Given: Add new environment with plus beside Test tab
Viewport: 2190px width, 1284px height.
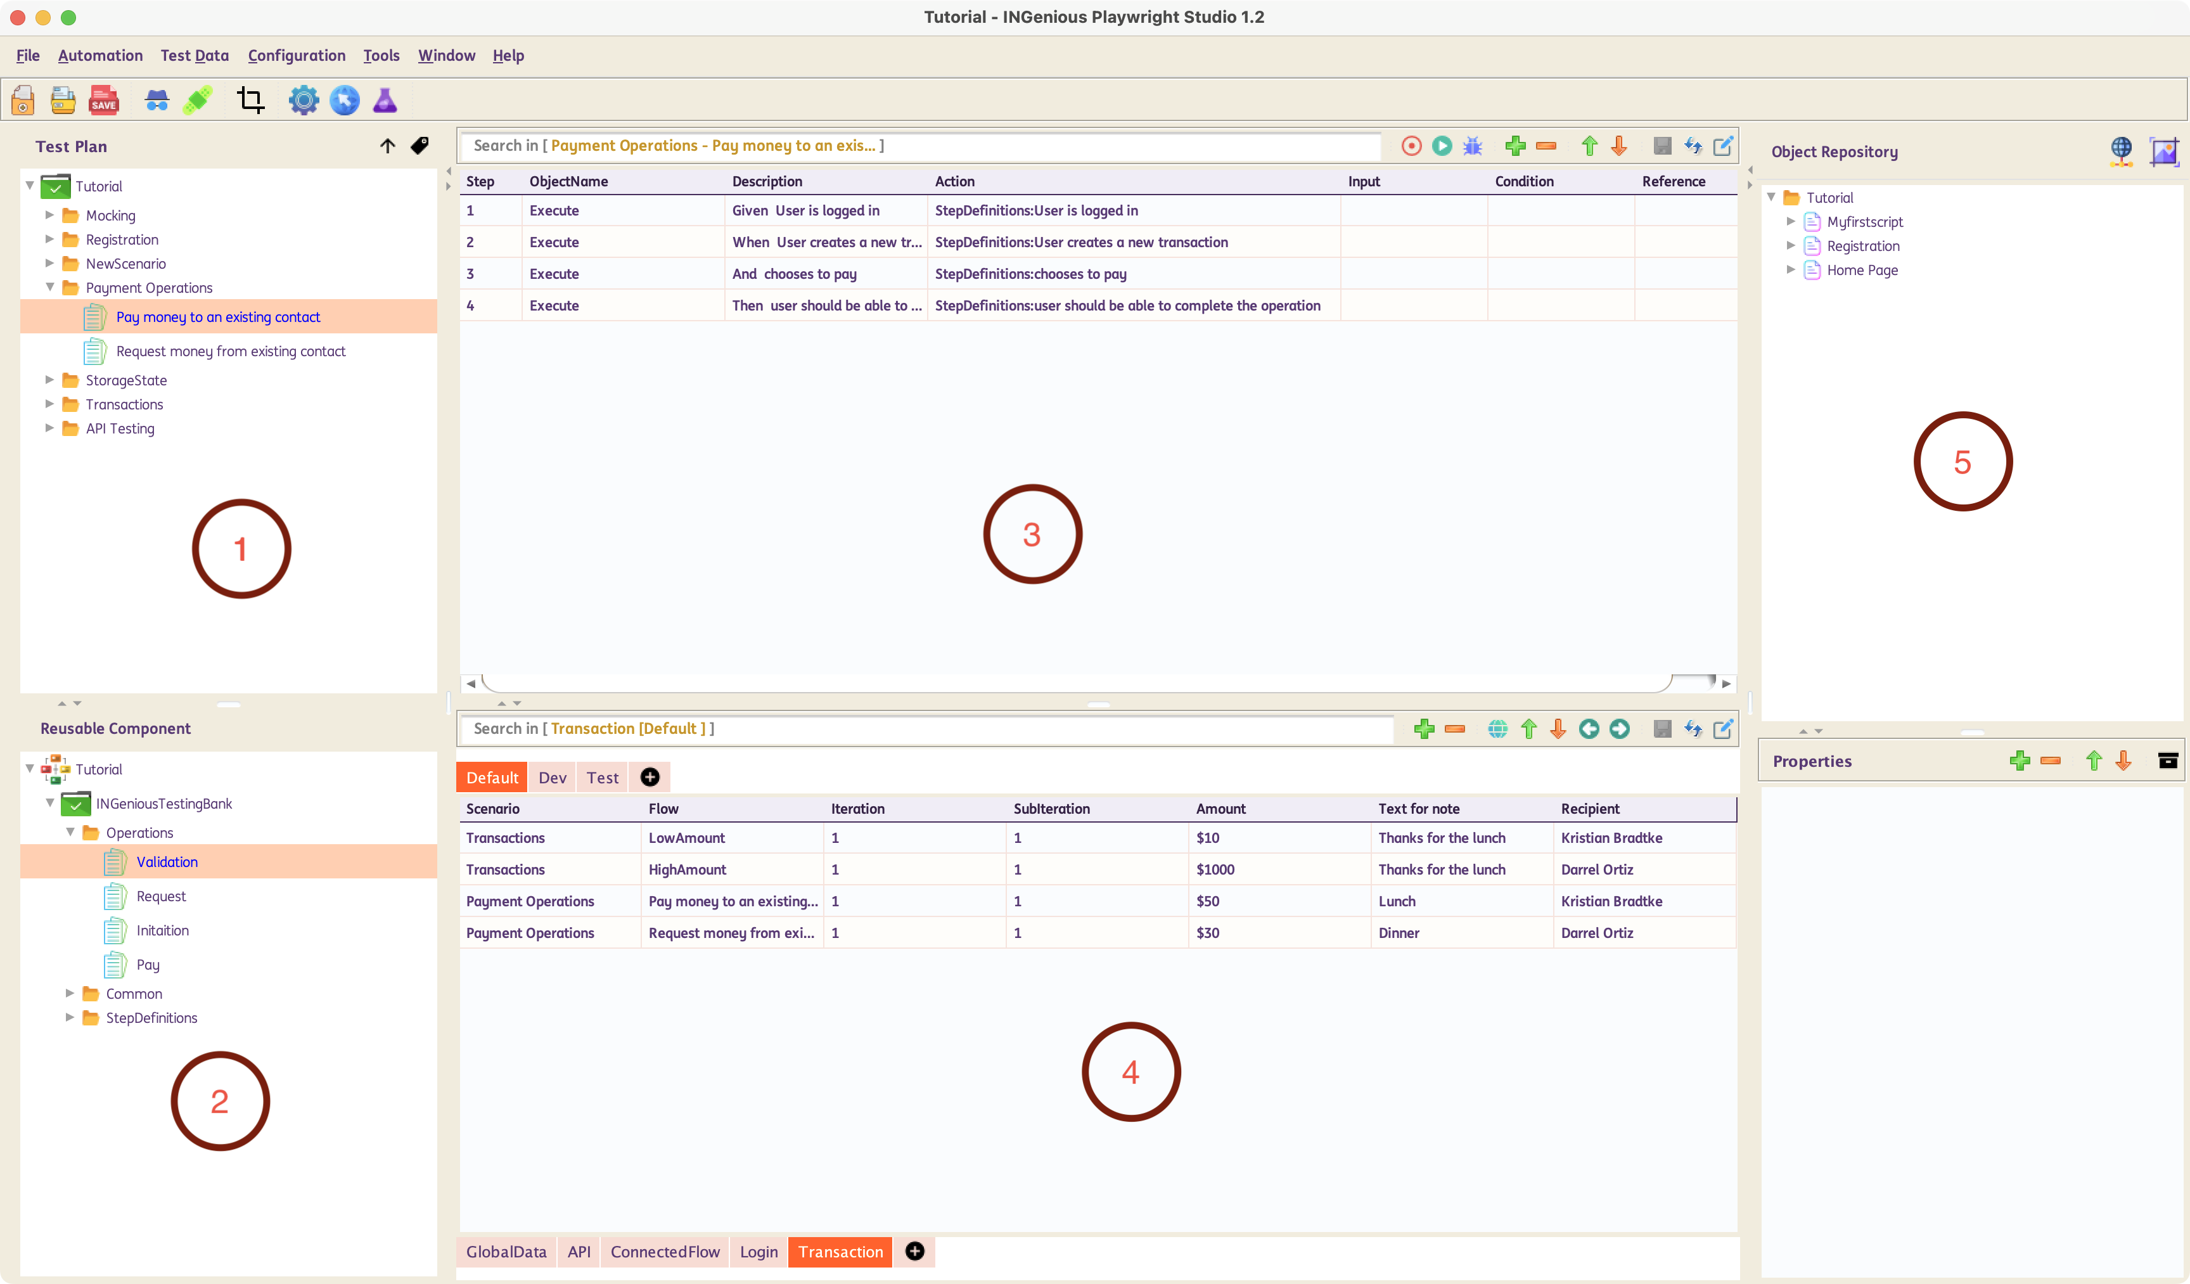Looking at the screenshot, I should tap(650, 777).
